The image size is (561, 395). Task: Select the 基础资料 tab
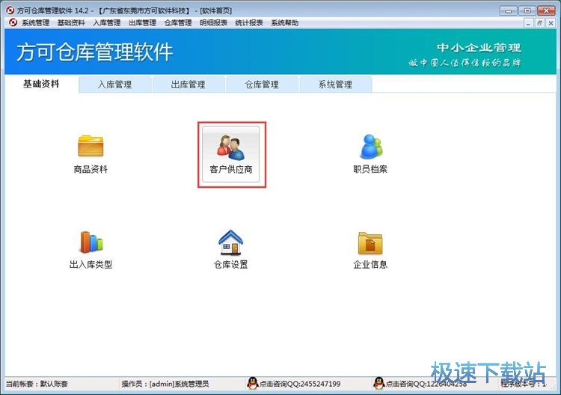41,84
